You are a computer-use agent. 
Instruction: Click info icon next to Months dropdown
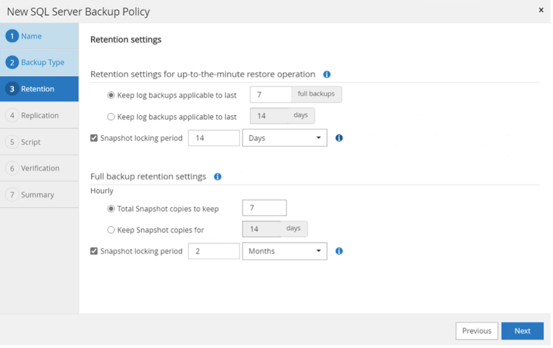pyautogui.click(x=339, y=251)
